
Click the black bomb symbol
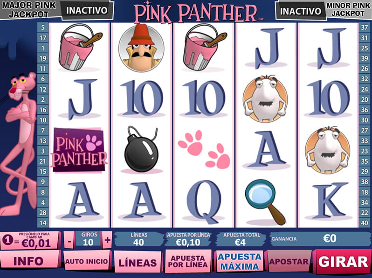point(141,150)
